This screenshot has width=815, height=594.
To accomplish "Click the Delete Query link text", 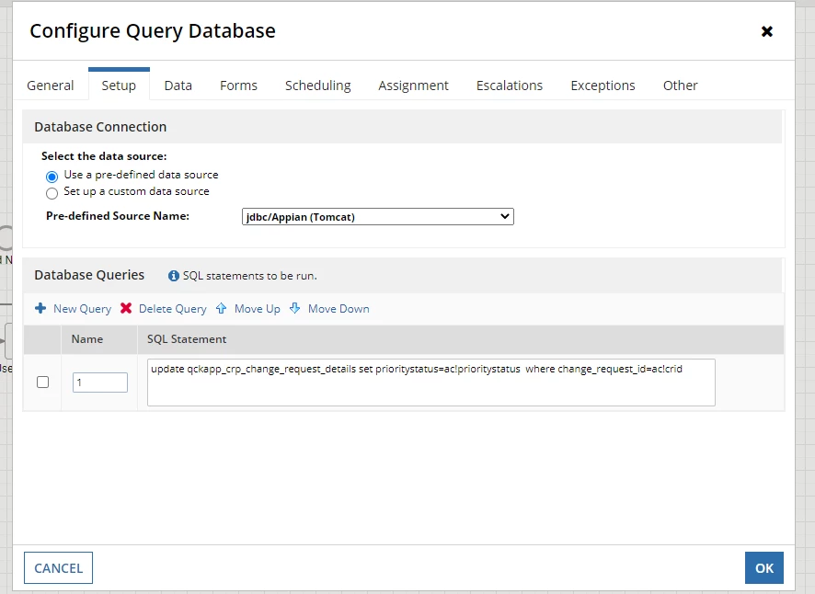I will click(x=173, y=309).
